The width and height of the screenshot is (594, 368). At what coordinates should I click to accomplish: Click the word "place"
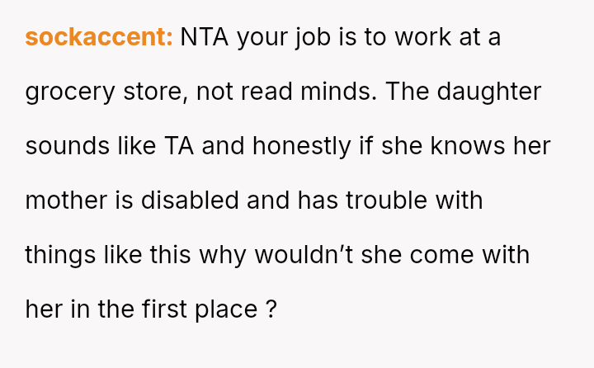(x=226, y=309)
